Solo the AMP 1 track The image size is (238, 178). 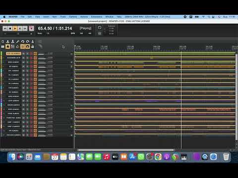[27, 122]
